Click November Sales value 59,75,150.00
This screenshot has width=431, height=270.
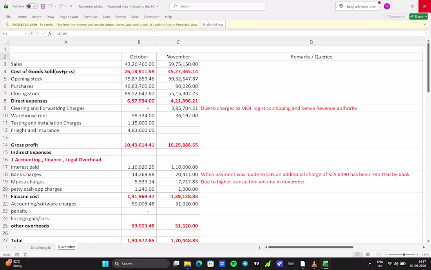(x=178, y=64)
